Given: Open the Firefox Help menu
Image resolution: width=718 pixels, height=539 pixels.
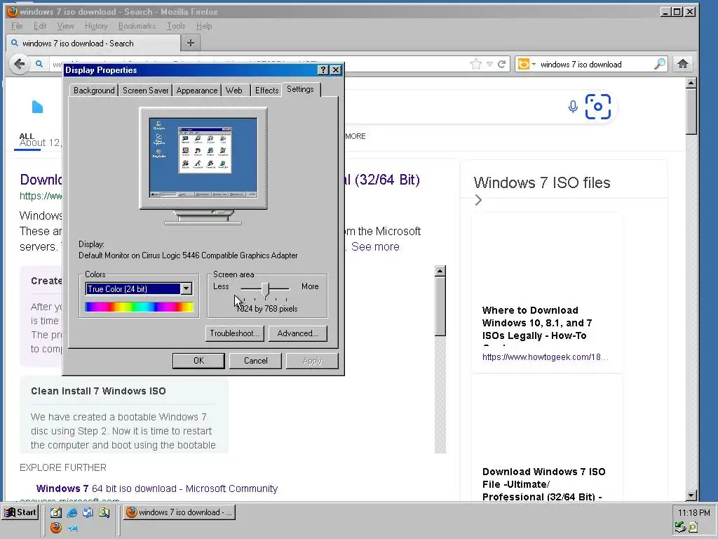Looking at the screenshot, I should [204, 26].
